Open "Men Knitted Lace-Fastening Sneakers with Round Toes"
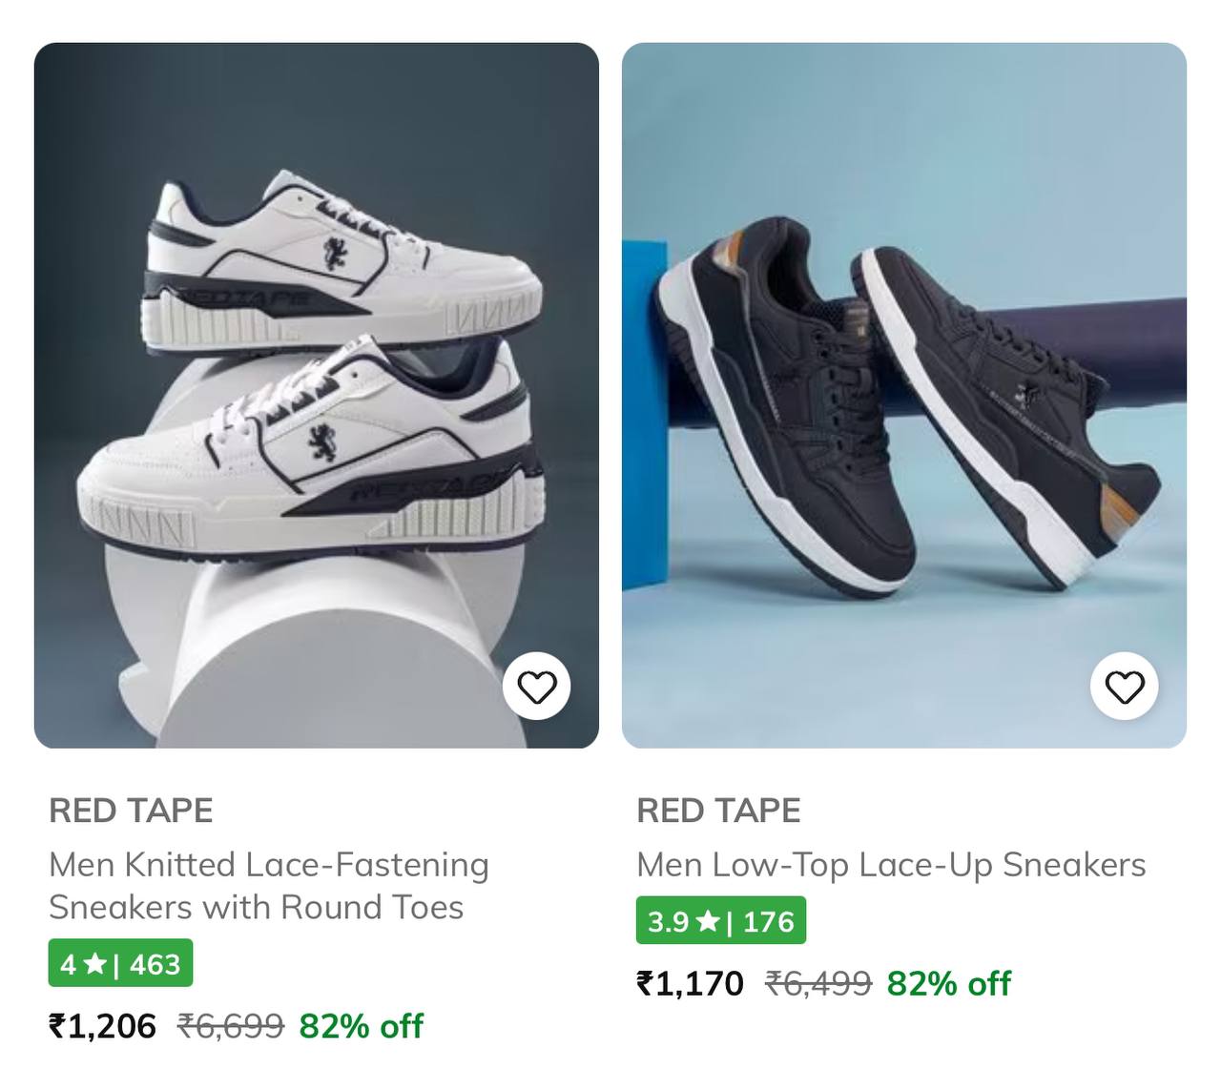Viewport: 1221px width, 1089px height. click(x=269, y=885)
